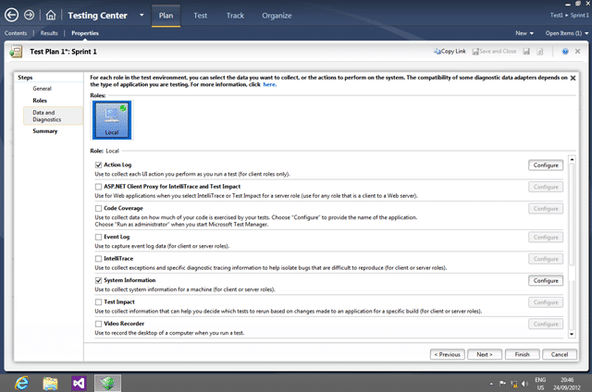592x392 pixels.
Task: Click Configure for Video Recorder
Action: tap(546, 325)
